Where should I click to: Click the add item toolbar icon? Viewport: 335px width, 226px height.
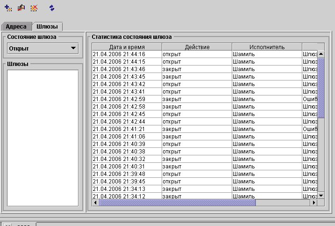click(8, 8)
